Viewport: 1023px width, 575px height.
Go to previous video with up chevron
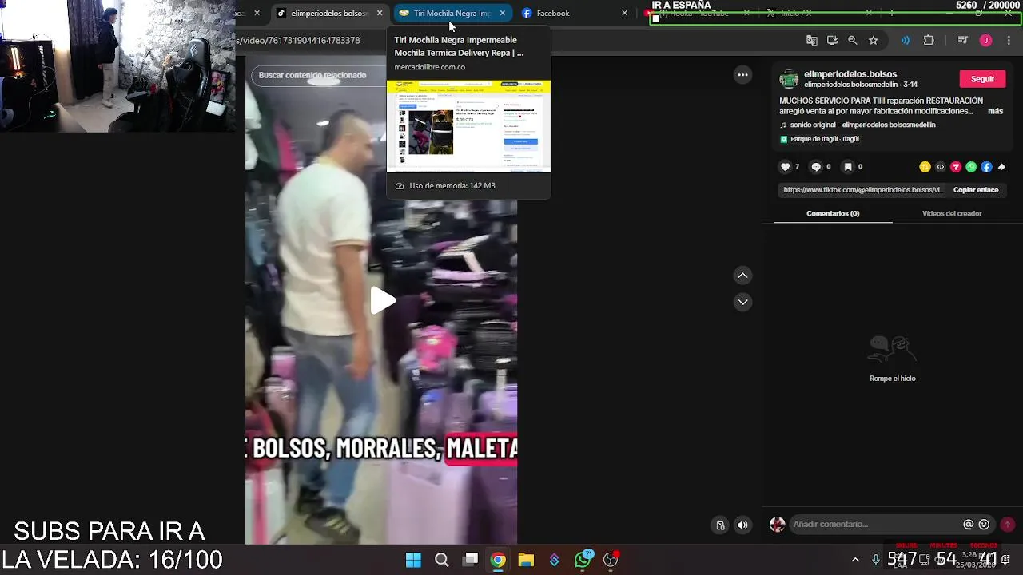742,276
